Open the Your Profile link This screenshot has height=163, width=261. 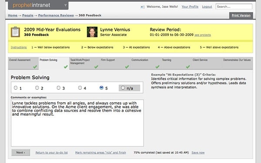click(x=190, y=7)
